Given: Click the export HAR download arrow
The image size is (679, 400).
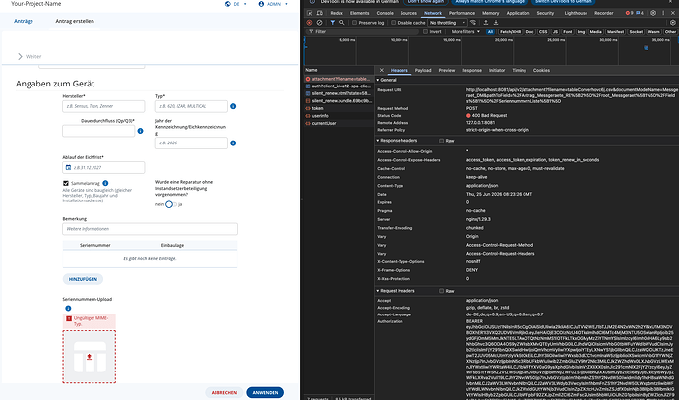Looking at the screenshot, I should (x=496, y=23).
